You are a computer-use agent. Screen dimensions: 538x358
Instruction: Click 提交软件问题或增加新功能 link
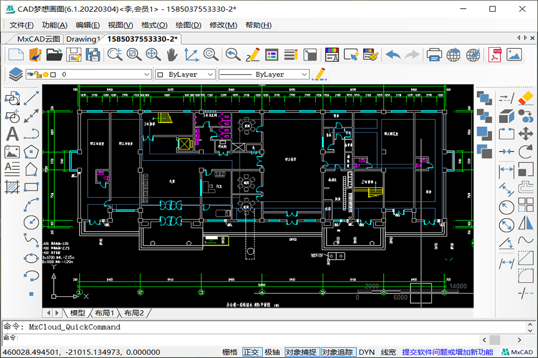point(447,352)
